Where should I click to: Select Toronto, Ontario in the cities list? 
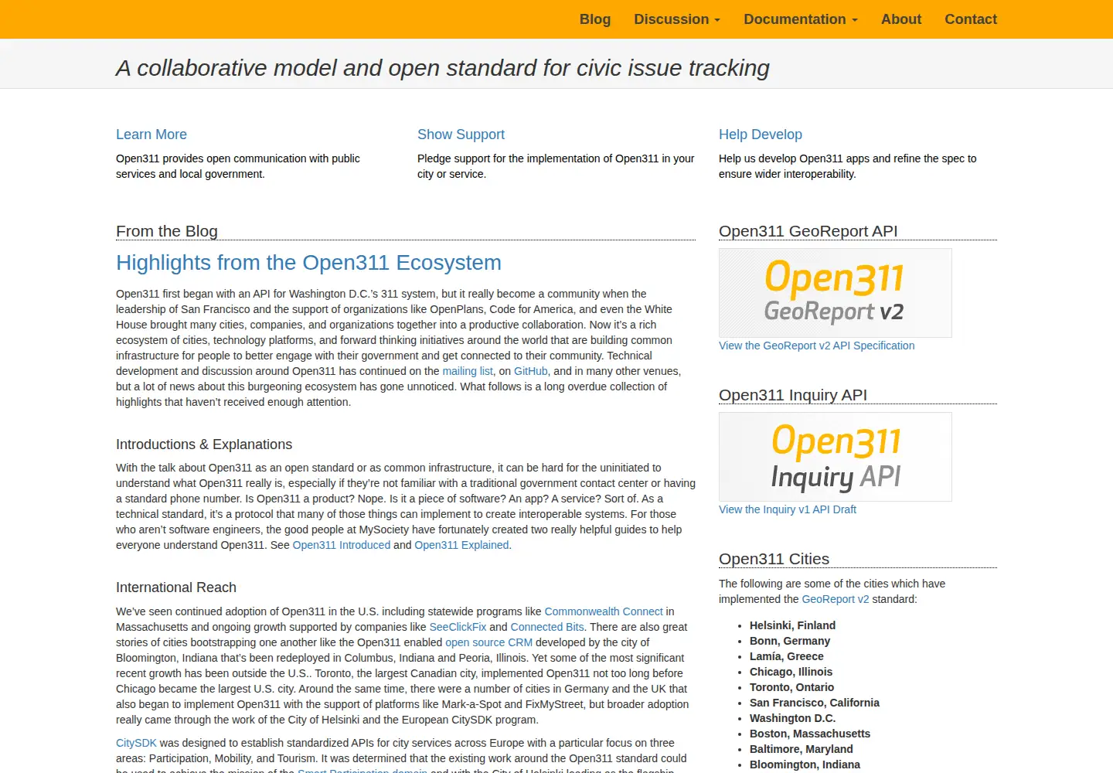tap(791, 687)
